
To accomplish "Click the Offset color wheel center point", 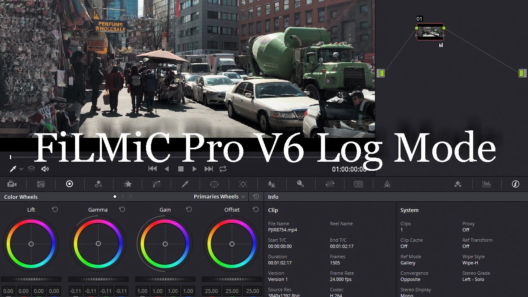I will point(232,244).
